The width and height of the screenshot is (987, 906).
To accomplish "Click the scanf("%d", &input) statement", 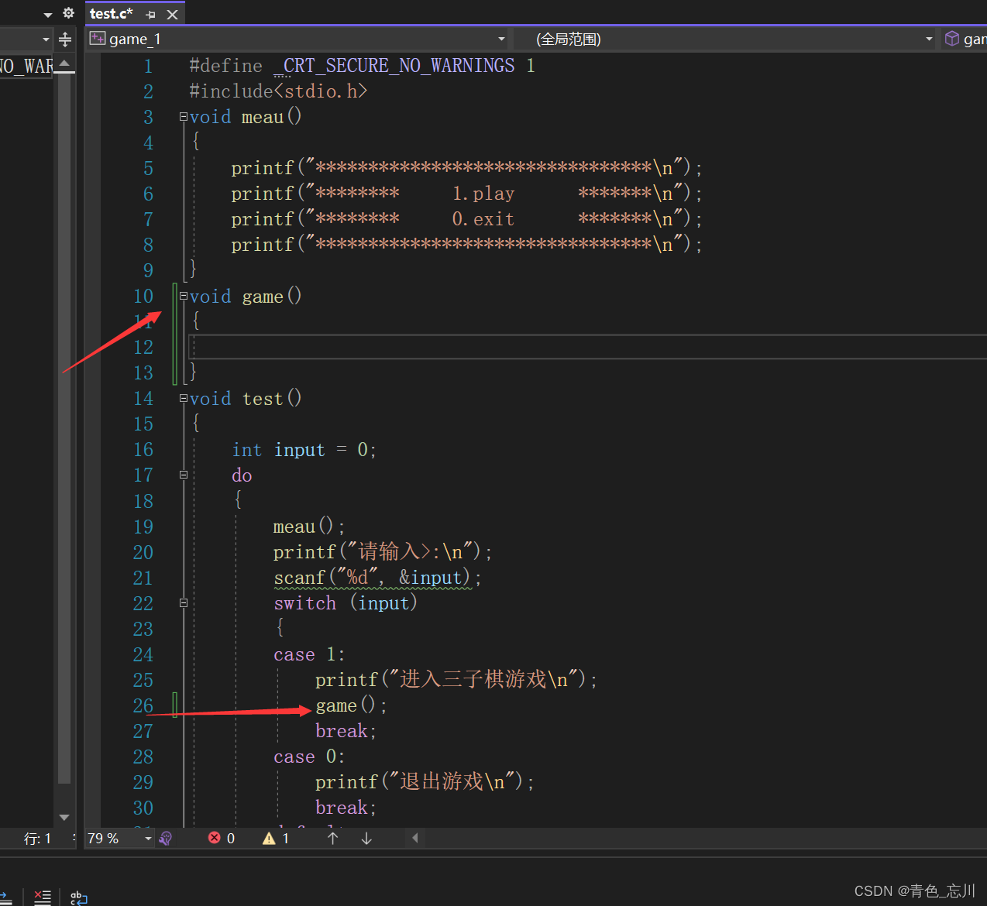I will coord(377,577).
